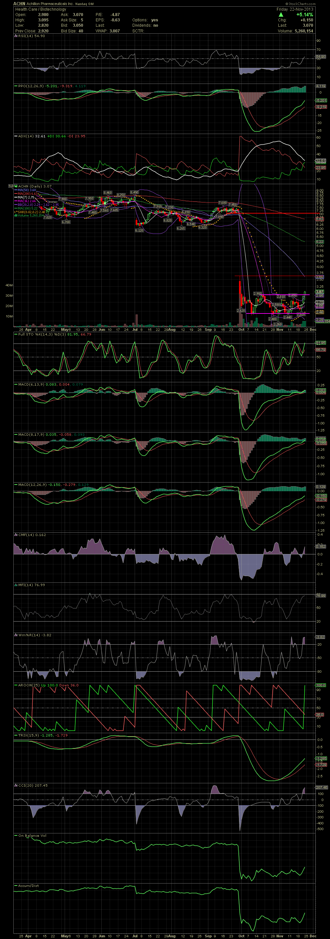This screenshot has width=330, height=939.
Task: Click the On Balance Vol indicator label
Action: tap(33, 835)
